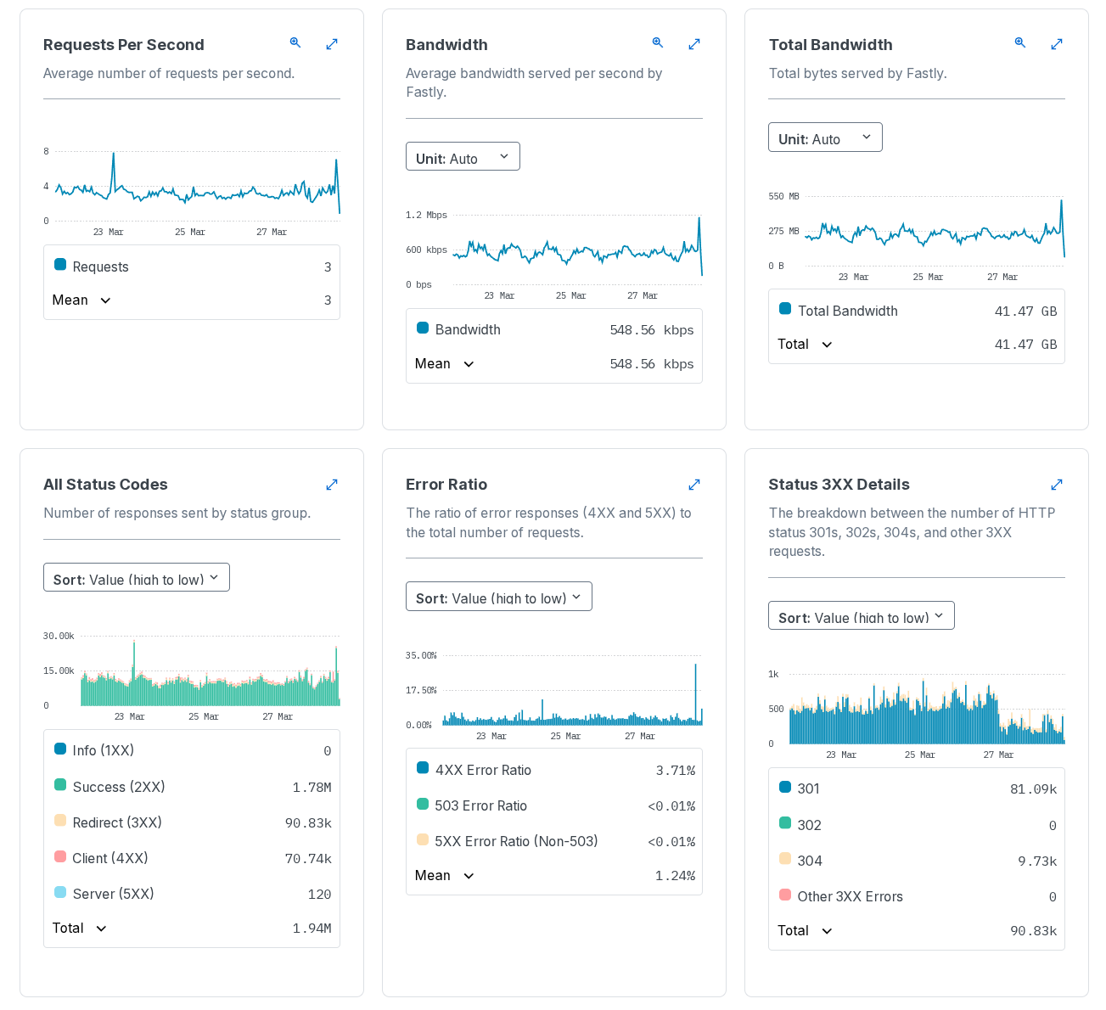Zoom into the Total Bandwidth chart
The height and width of the screenshot is (1010, 1106).
click(x=1020, y=43)
